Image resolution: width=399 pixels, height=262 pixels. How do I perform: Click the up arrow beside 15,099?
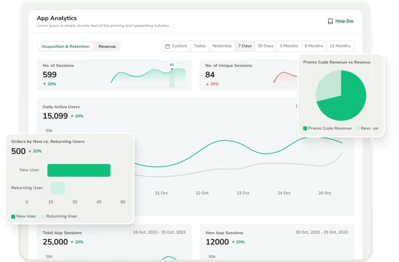72,116
